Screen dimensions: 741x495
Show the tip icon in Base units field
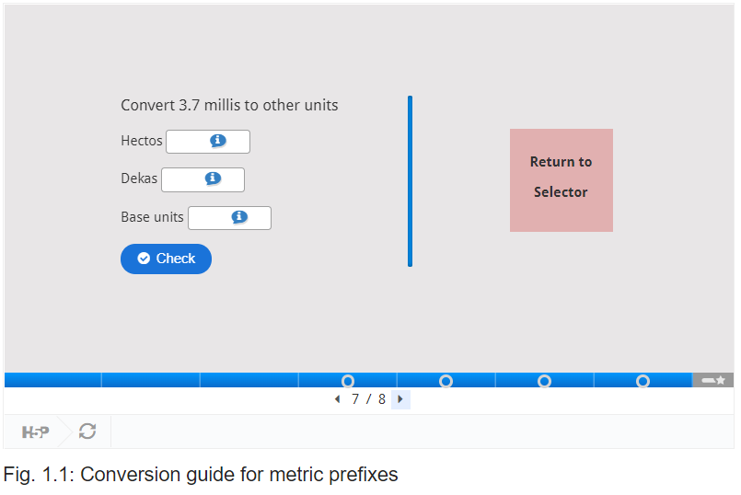[x=239, y=217]
